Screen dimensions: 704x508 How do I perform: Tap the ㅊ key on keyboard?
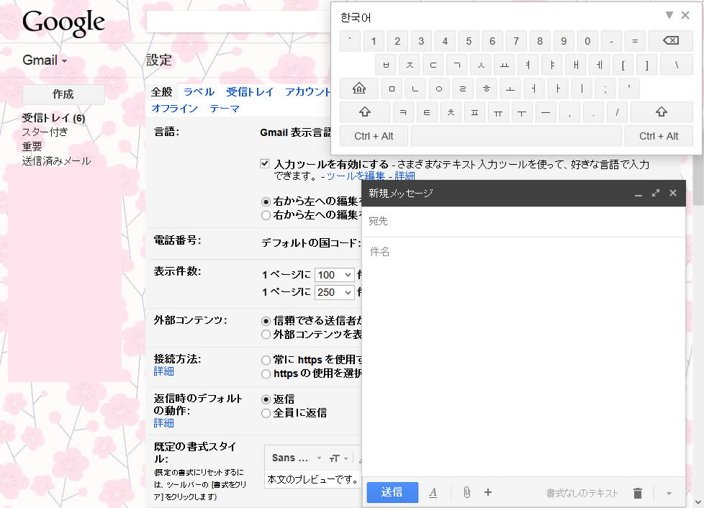pyautogui.click(x=451, y=112)
